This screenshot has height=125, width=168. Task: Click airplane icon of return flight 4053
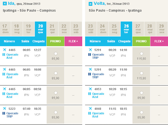90,89
